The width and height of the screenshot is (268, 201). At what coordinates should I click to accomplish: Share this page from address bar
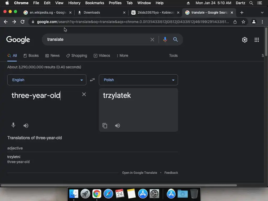[235, 22]
